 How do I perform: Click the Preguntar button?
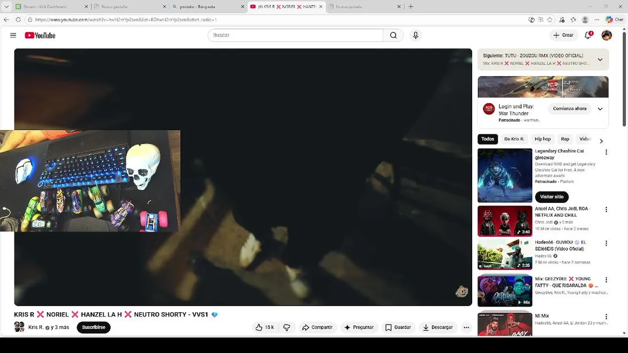pos(359,328)
